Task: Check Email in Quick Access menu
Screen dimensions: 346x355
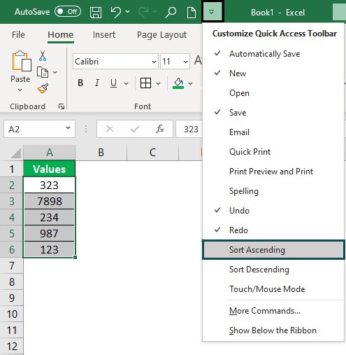Action: (273, 132)
